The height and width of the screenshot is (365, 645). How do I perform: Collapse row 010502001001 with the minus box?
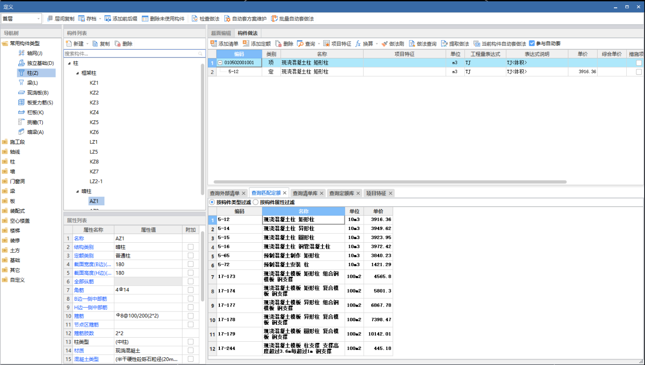(220, 63)
